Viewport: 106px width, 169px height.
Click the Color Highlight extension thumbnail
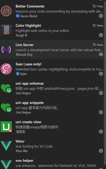6,30
